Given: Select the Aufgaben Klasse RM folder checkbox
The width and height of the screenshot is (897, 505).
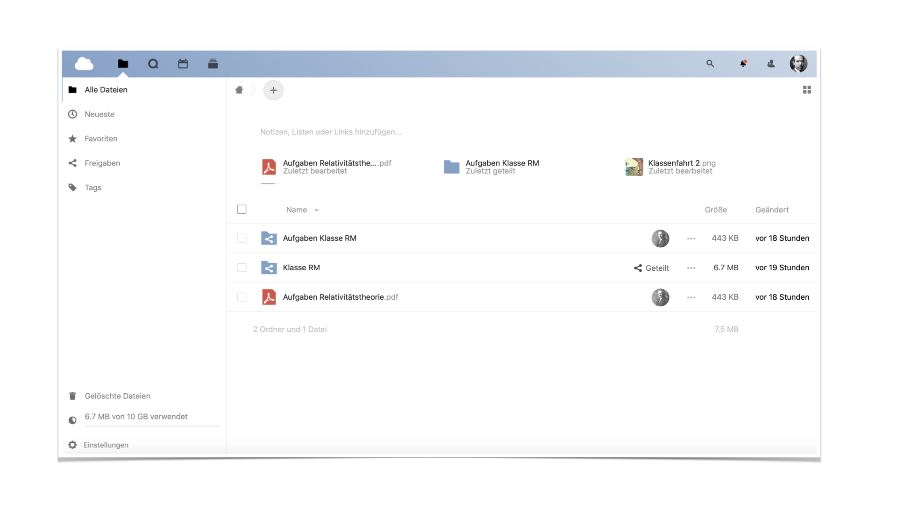Looking at the screenshot, I should [x=242, y=238].
